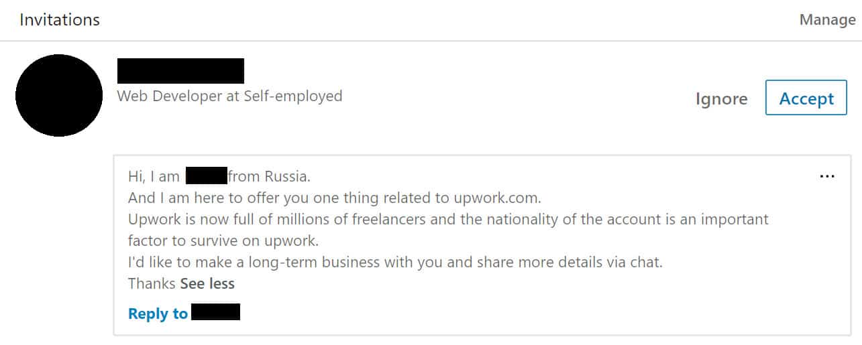
Task: Click the blacked-out name after Reply to
Action: 215,312
